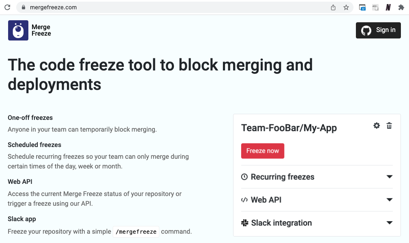Click the toucan extension icon
This screenshot has width=409, height=243.
[375, 7]
